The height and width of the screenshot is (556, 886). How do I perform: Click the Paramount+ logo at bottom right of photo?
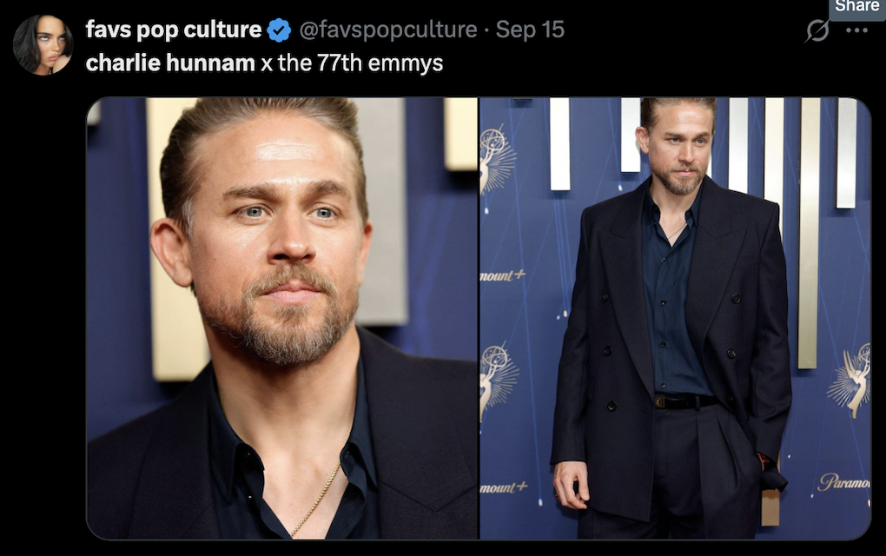(843, 482)
